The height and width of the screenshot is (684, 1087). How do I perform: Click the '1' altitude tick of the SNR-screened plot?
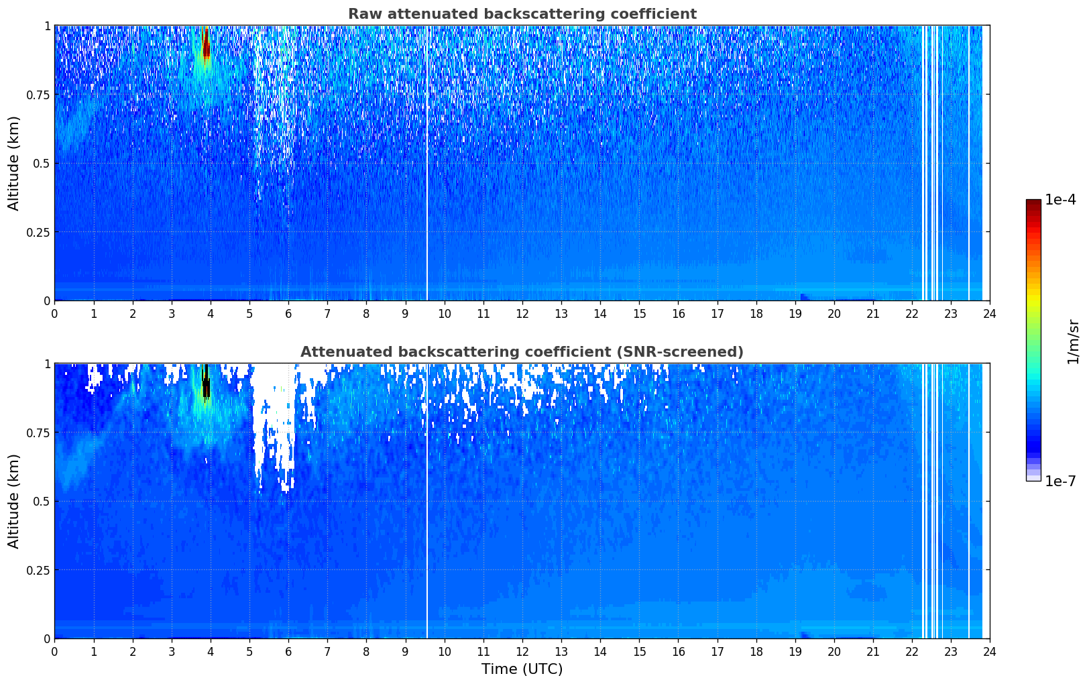click(47, 364)
